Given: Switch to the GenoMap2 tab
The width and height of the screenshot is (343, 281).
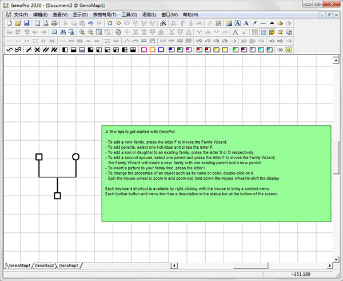Looking at the screenshot, I should click(44, 266).
